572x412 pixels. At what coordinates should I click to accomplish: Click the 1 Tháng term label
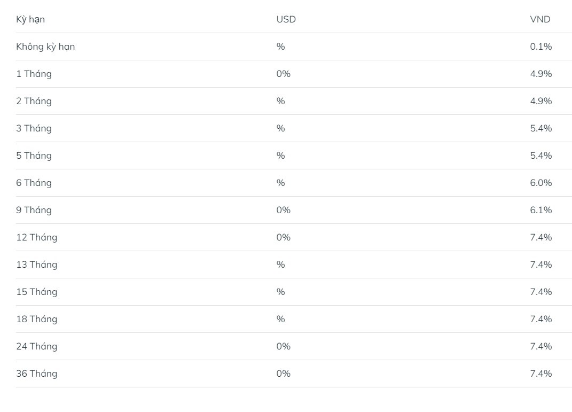click(34, 74)
